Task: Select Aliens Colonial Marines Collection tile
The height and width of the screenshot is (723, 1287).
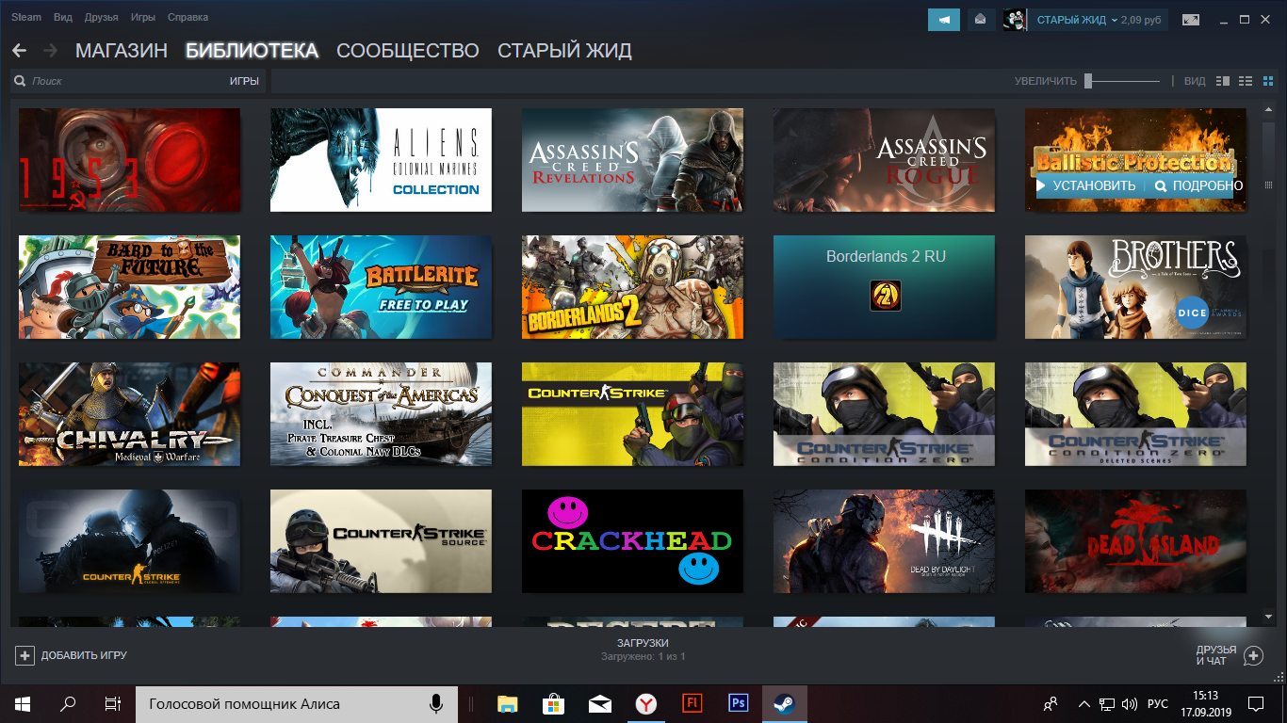Action: click(x=381, y=160)
